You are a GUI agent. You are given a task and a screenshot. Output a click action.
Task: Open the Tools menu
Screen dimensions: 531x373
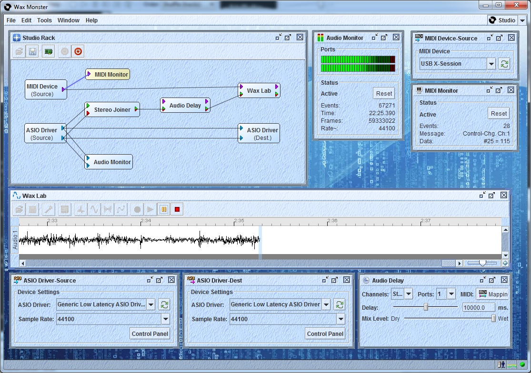coord(44,20)
